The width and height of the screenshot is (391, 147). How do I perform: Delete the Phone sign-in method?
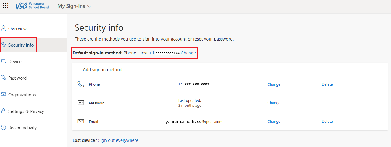tap(327, 84)
